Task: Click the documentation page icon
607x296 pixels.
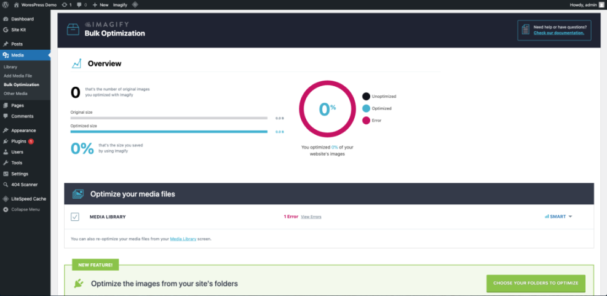Action: pyautogui.click(x=525, y=30)
